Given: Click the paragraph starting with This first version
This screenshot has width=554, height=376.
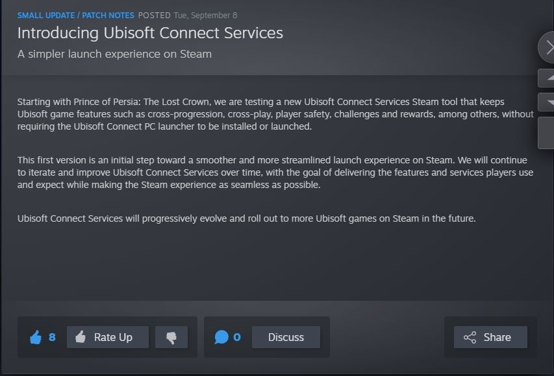Looking at the screenshot, I should tap(275, 172).
